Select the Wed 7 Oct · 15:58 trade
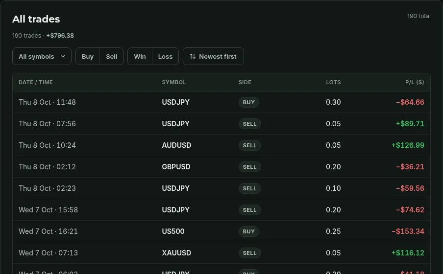This screenshot has height=274, width=443. [x=221, y=210]
